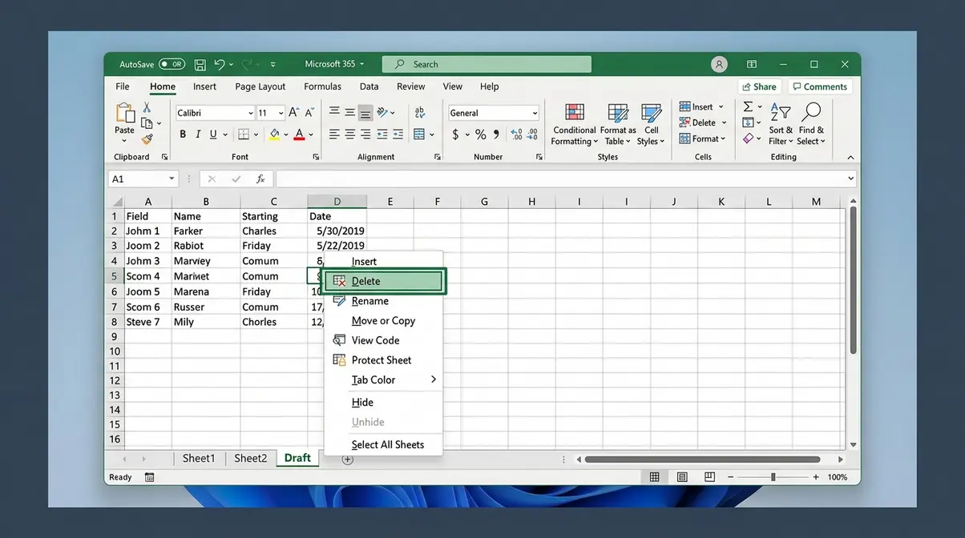Toggle bottom vertical alignment

point(365,112)
